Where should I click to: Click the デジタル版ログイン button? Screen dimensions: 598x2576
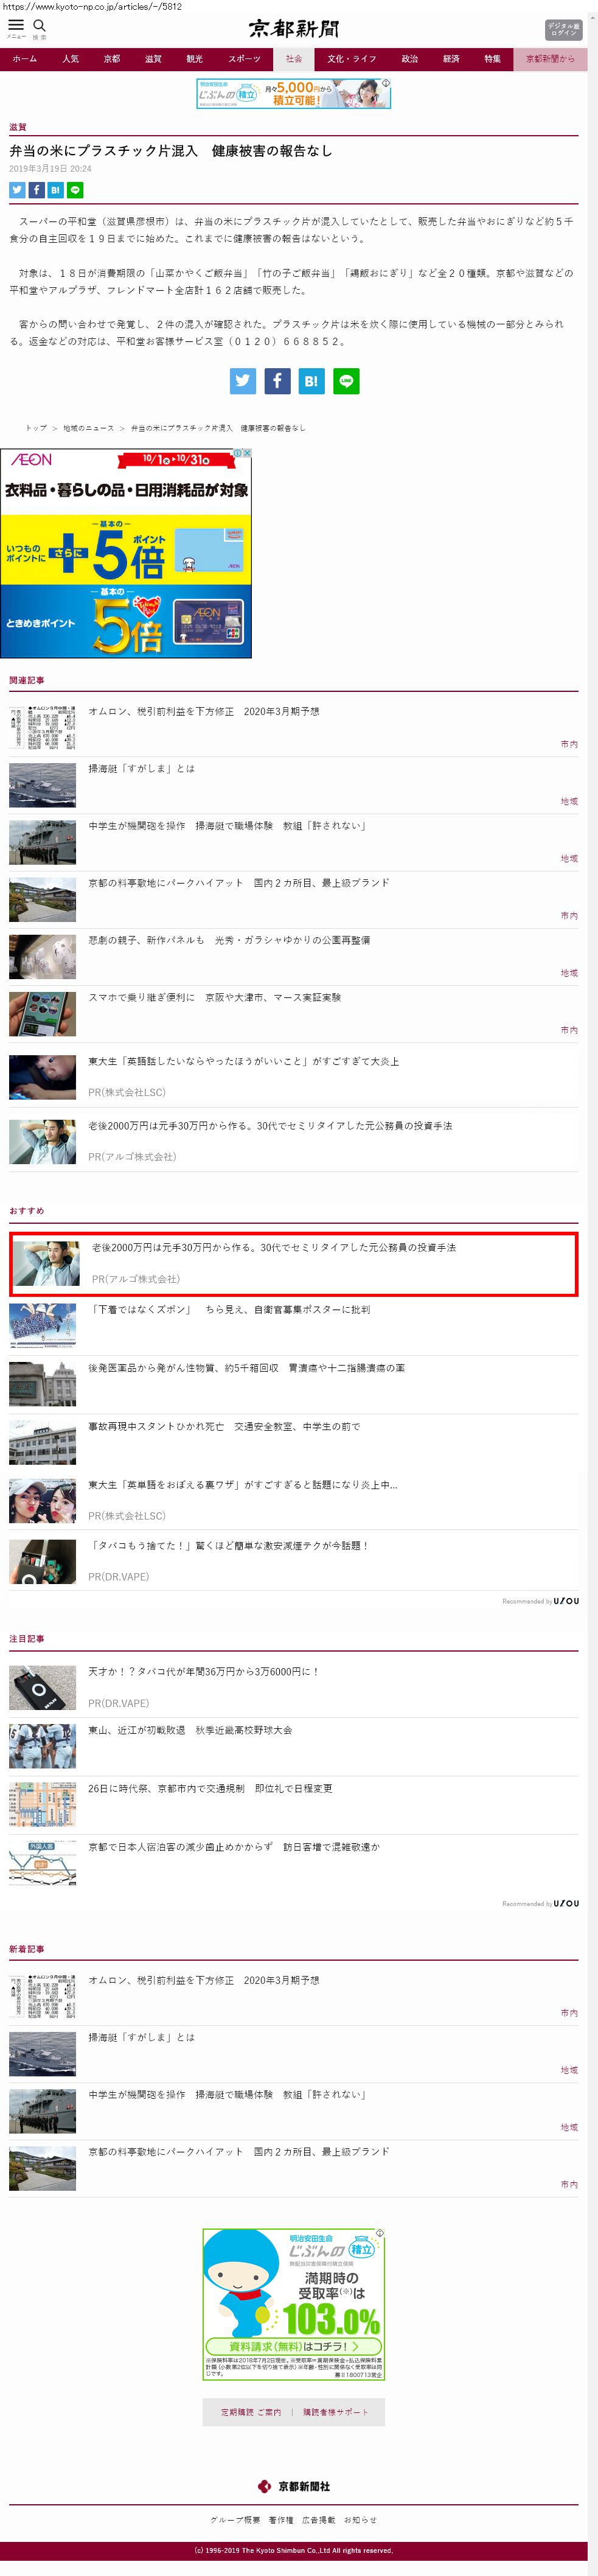[x=563, y=29]
